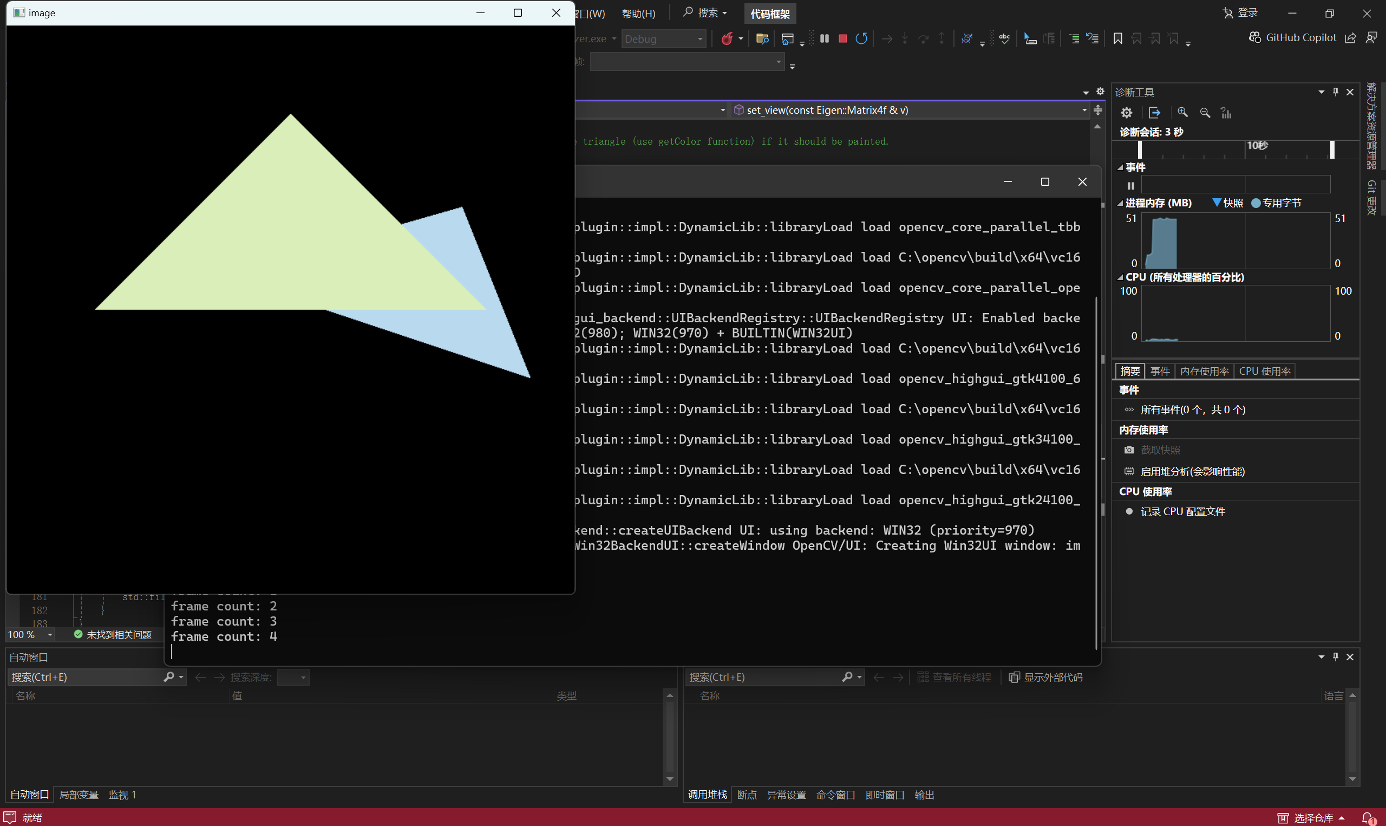
Task: Open the Git 更改 side tab
Action: (x=1372, y=198)
